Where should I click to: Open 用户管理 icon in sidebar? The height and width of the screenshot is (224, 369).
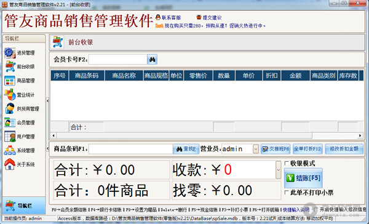pyautogui.click(x=10, y=137)
